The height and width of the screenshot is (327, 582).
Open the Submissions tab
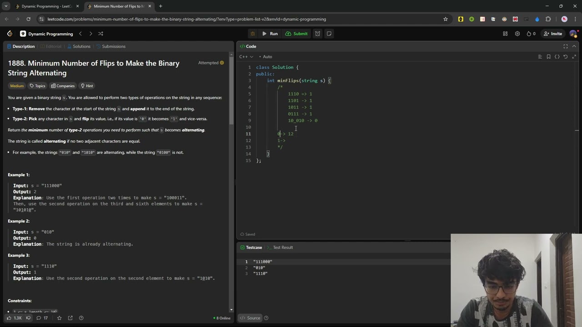pos(110,46)
